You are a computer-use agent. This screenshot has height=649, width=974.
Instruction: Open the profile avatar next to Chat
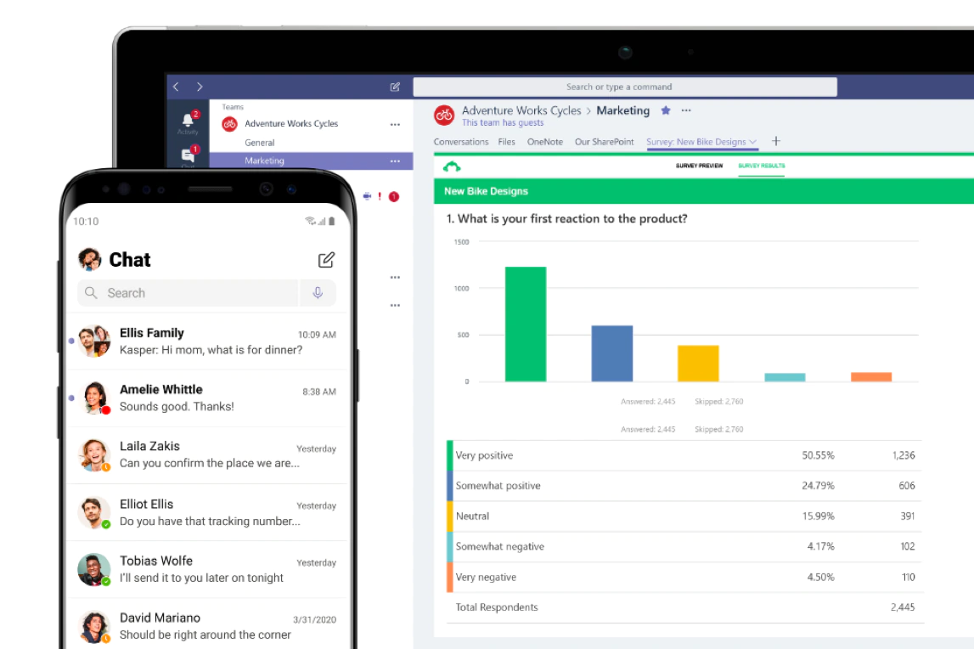(x=89, y=259)
